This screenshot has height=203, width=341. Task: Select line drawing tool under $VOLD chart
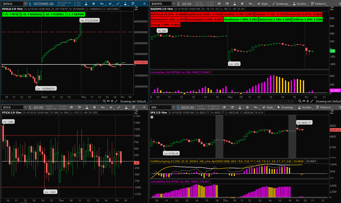click(116, 101)
